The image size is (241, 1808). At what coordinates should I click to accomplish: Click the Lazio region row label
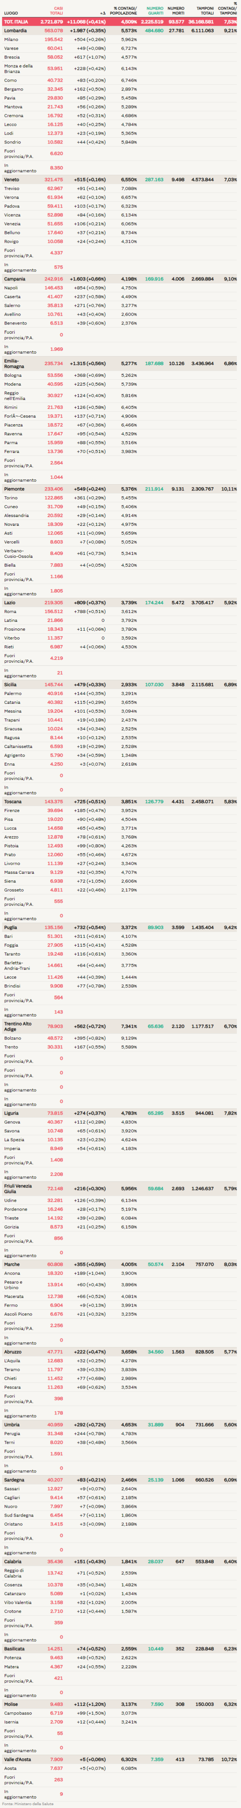(10, 602)
